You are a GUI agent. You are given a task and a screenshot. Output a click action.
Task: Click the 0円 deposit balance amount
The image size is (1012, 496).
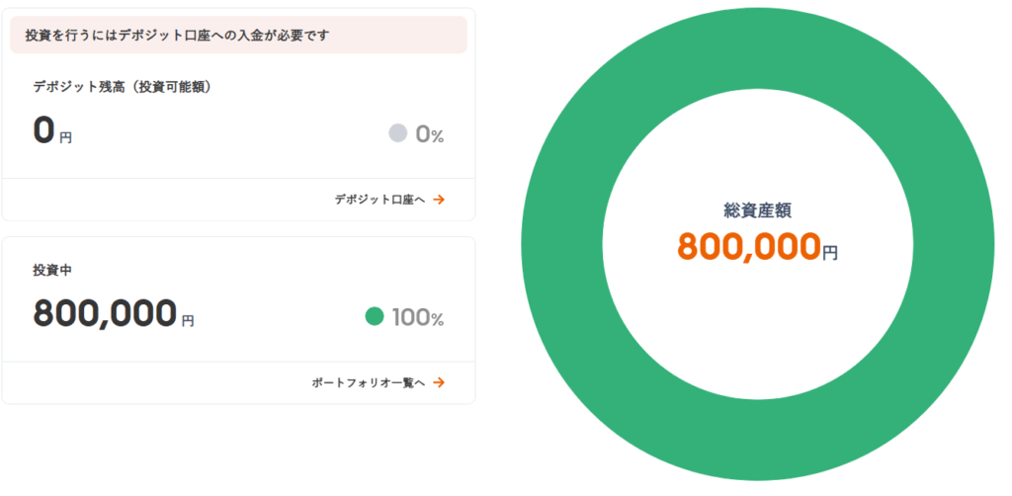click(52, 131)
